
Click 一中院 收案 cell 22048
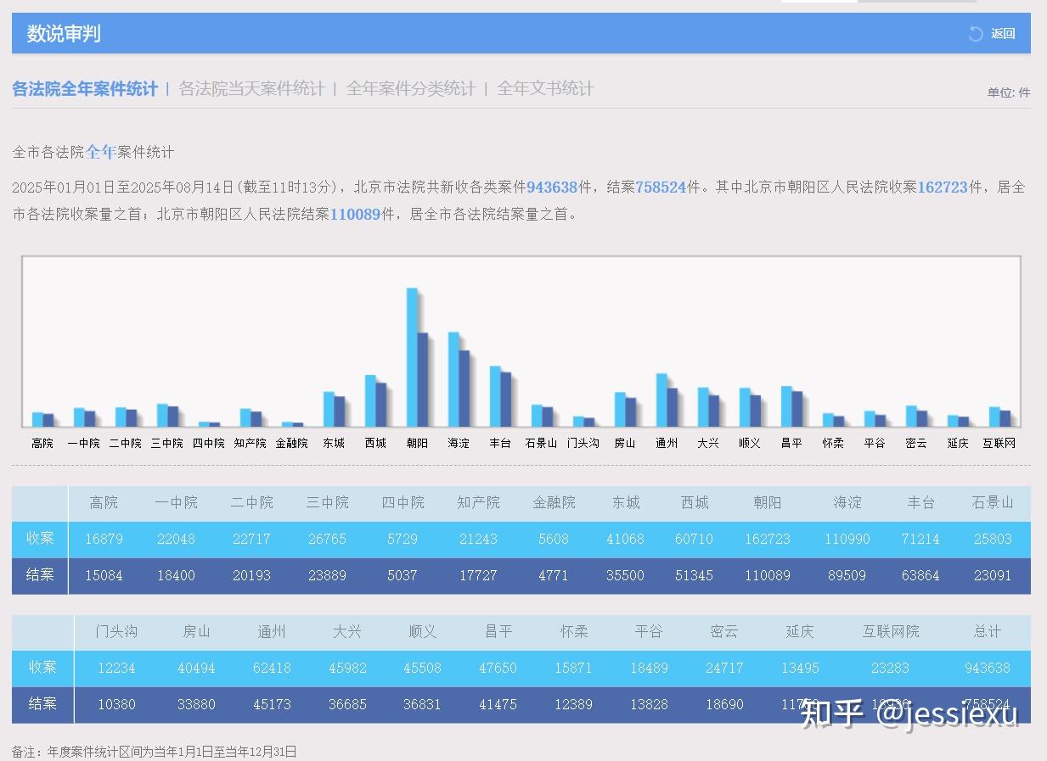coord(176,539)
